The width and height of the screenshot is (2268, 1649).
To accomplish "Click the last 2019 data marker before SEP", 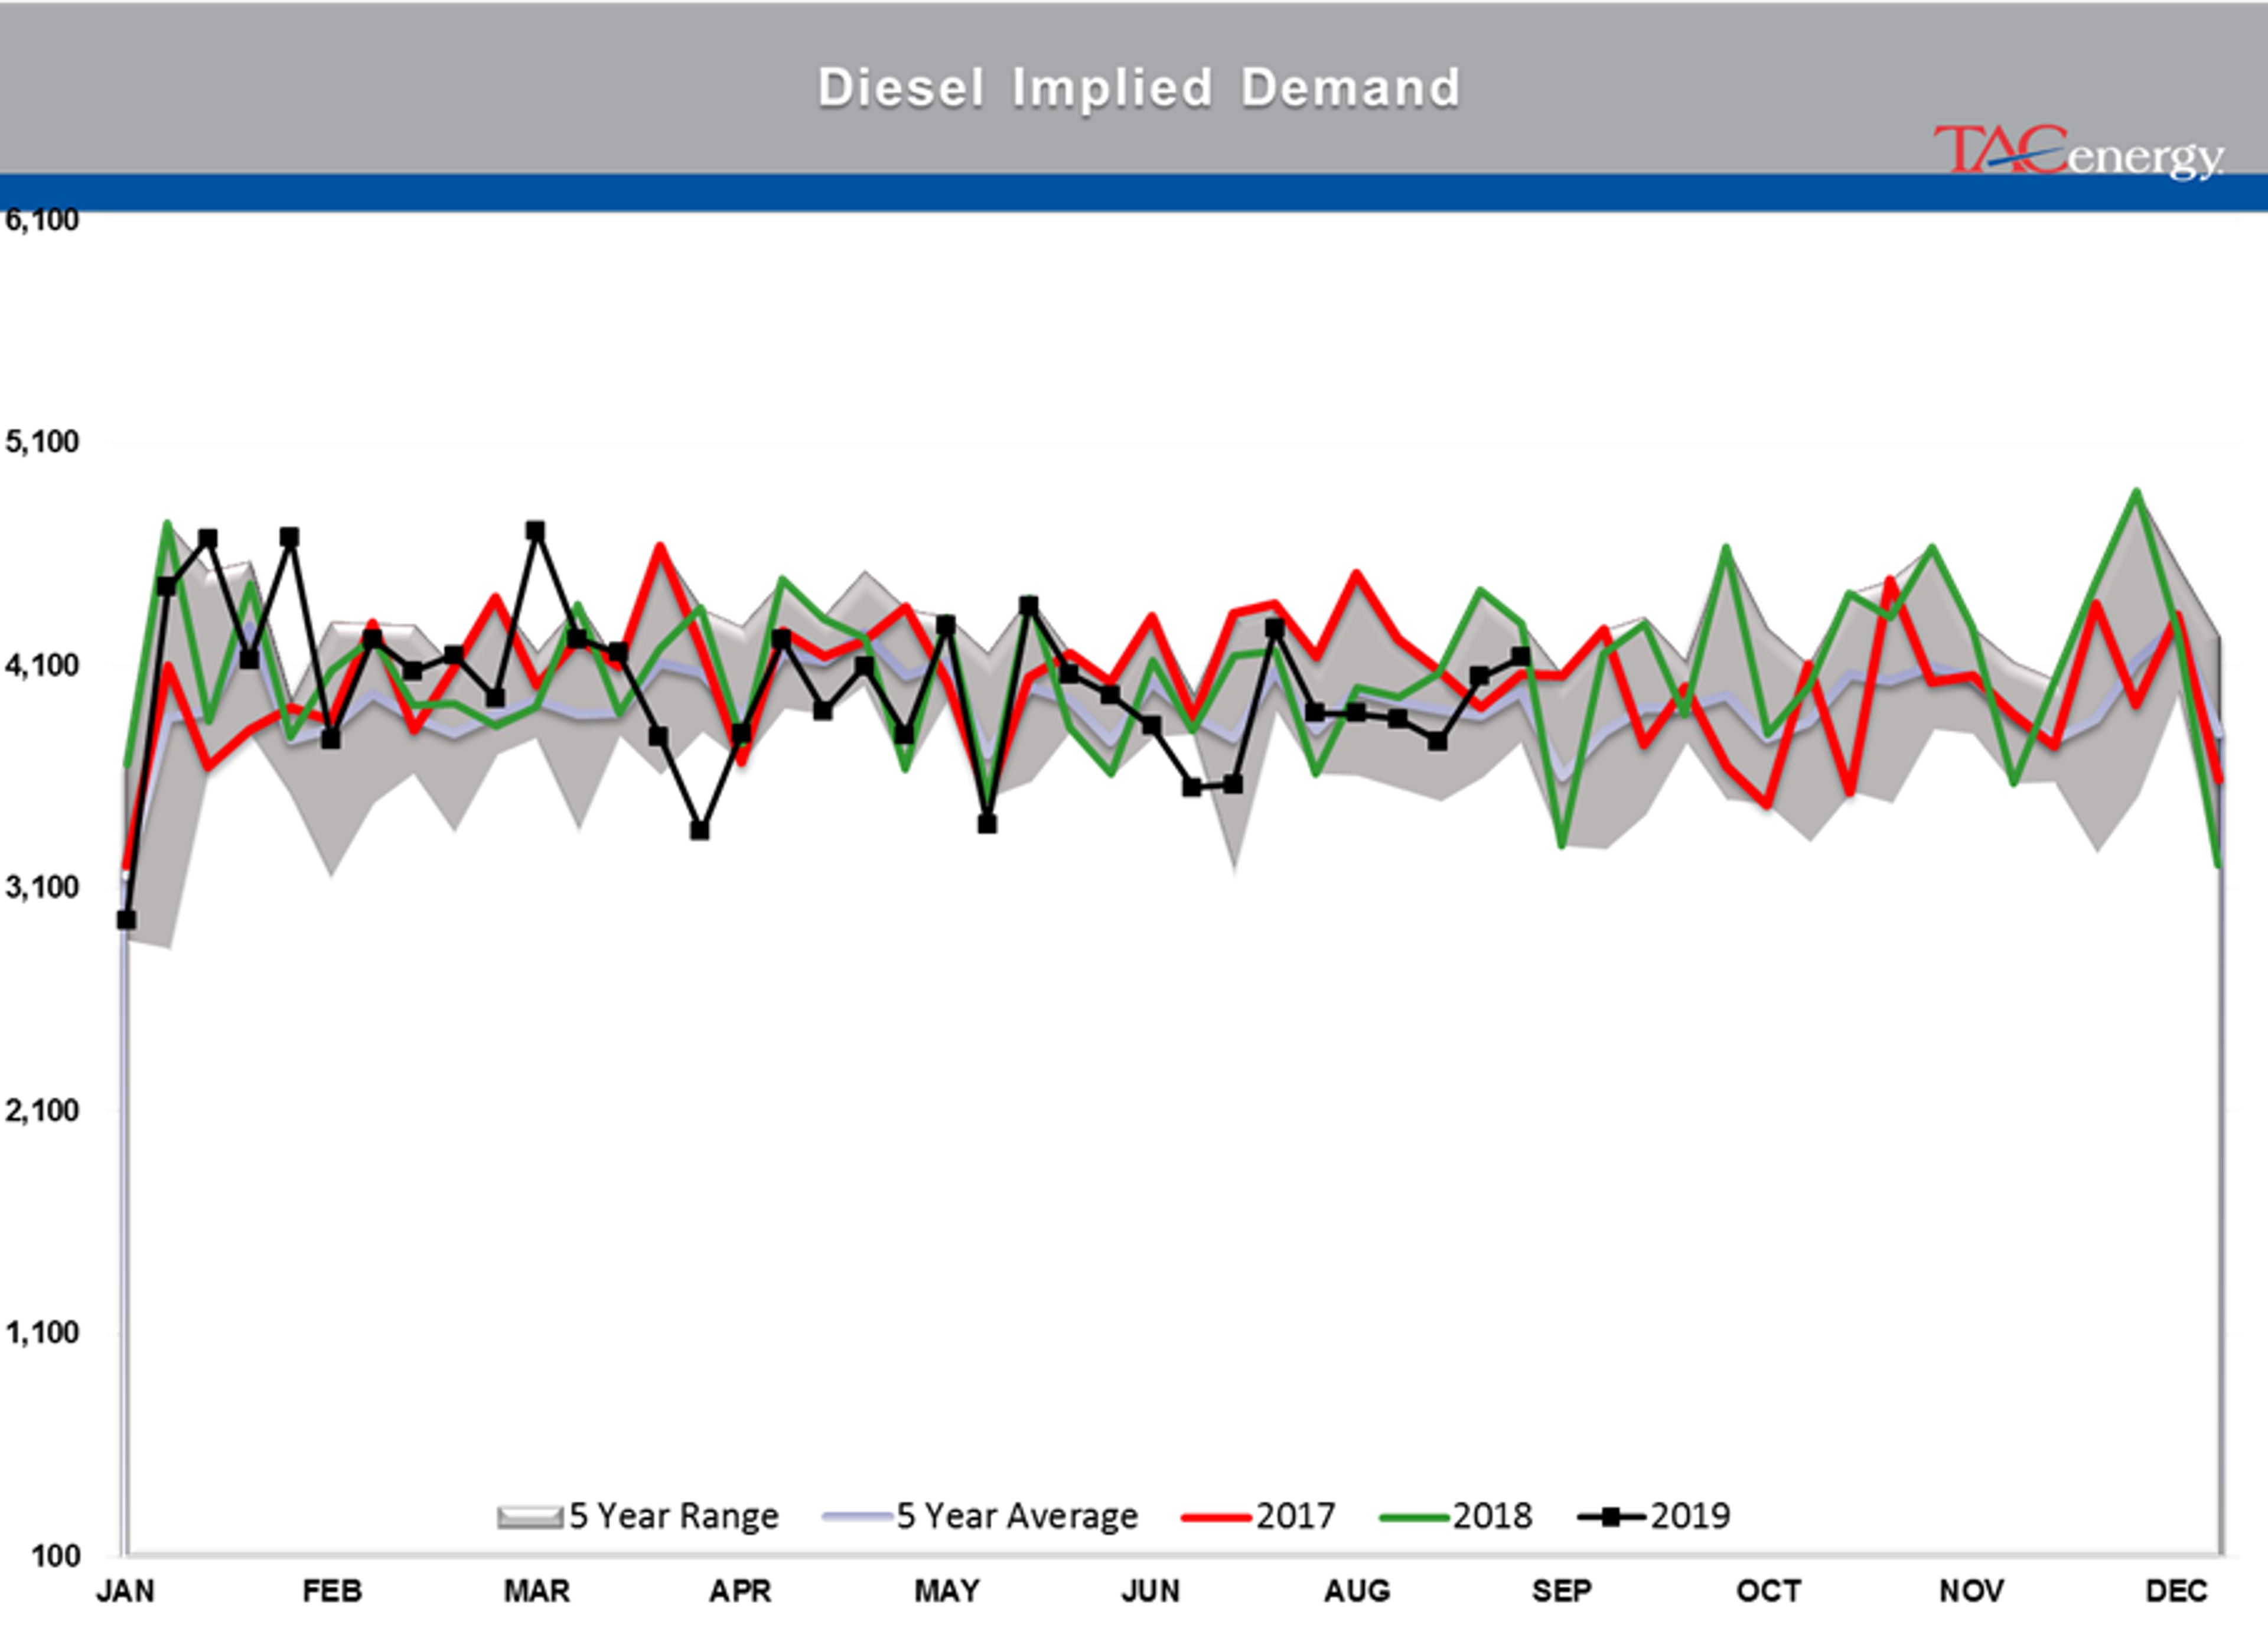I will point(1520,657).
